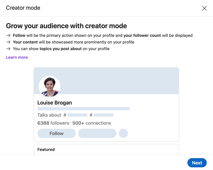Click the Follow button in profile preview
The width and height of the screenshot is (213, 170).
tap(56, 133)
